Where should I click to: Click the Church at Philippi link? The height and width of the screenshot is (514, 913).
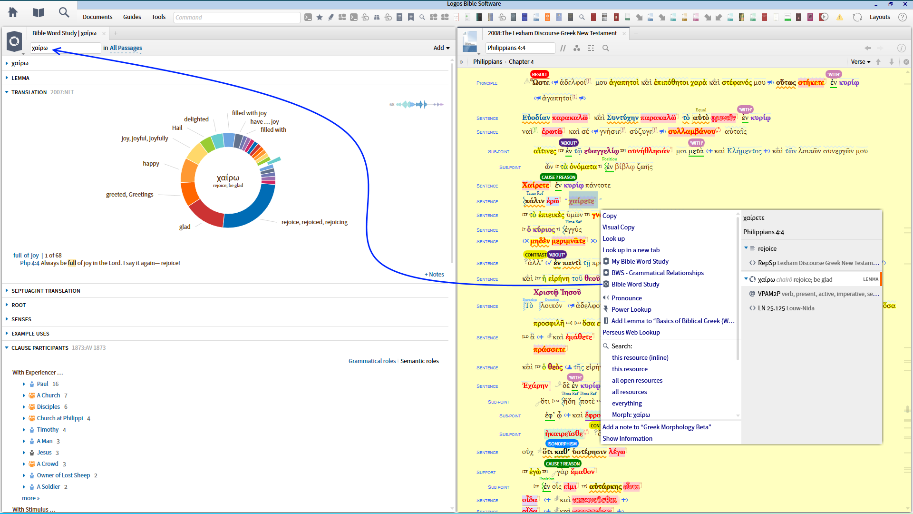point(60,418)
